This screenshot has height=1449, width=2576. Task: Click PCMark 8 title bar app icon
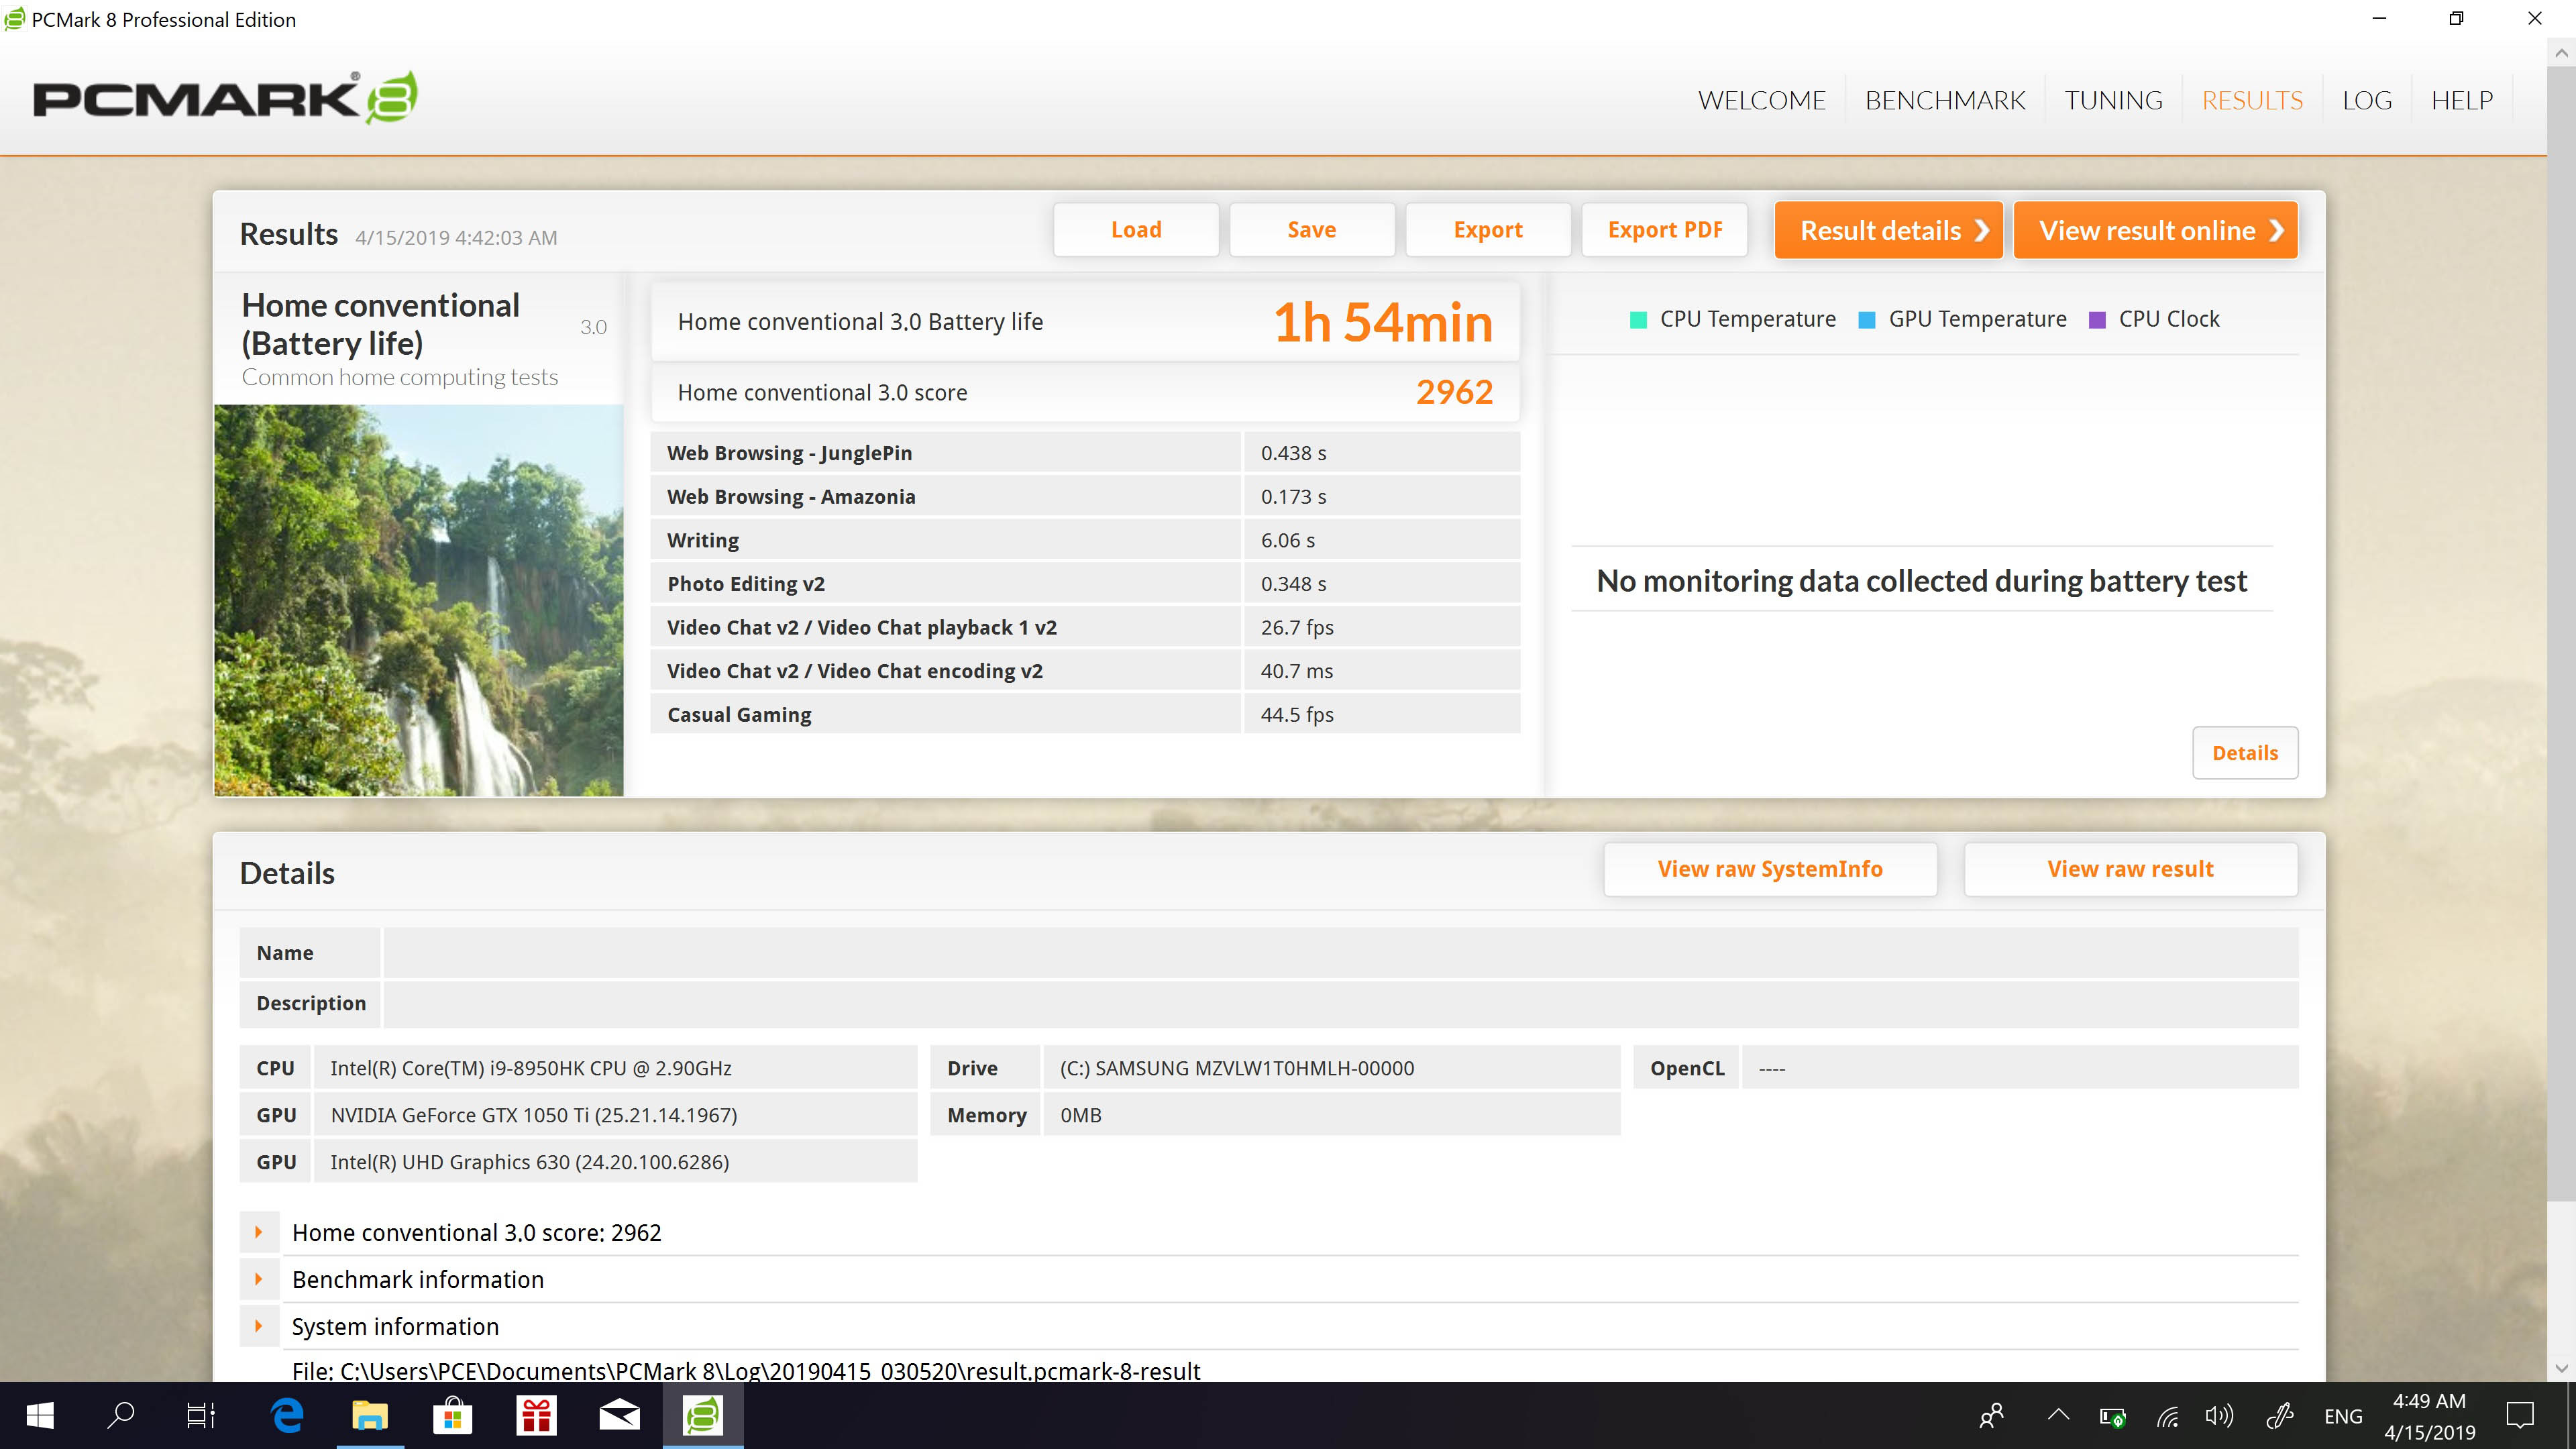14,19
